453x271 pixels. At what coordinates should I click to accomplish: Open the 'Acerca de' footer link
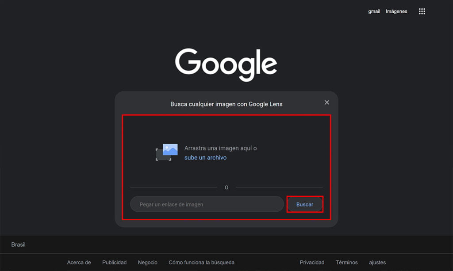tap(79, 262)
